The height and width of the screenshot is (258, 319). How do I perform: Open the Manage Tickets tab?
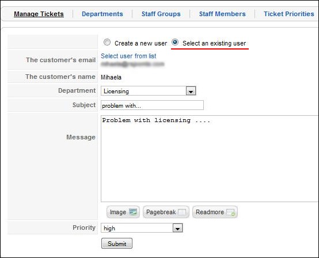pos(39,14)
